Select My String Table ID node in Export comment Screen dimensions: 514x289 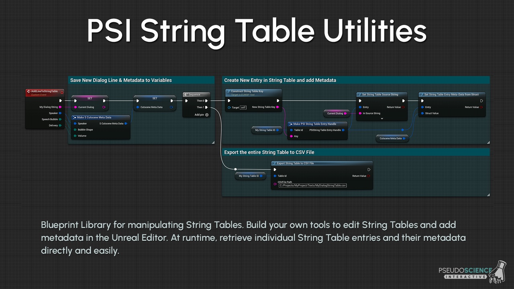(x=250, y=176)
